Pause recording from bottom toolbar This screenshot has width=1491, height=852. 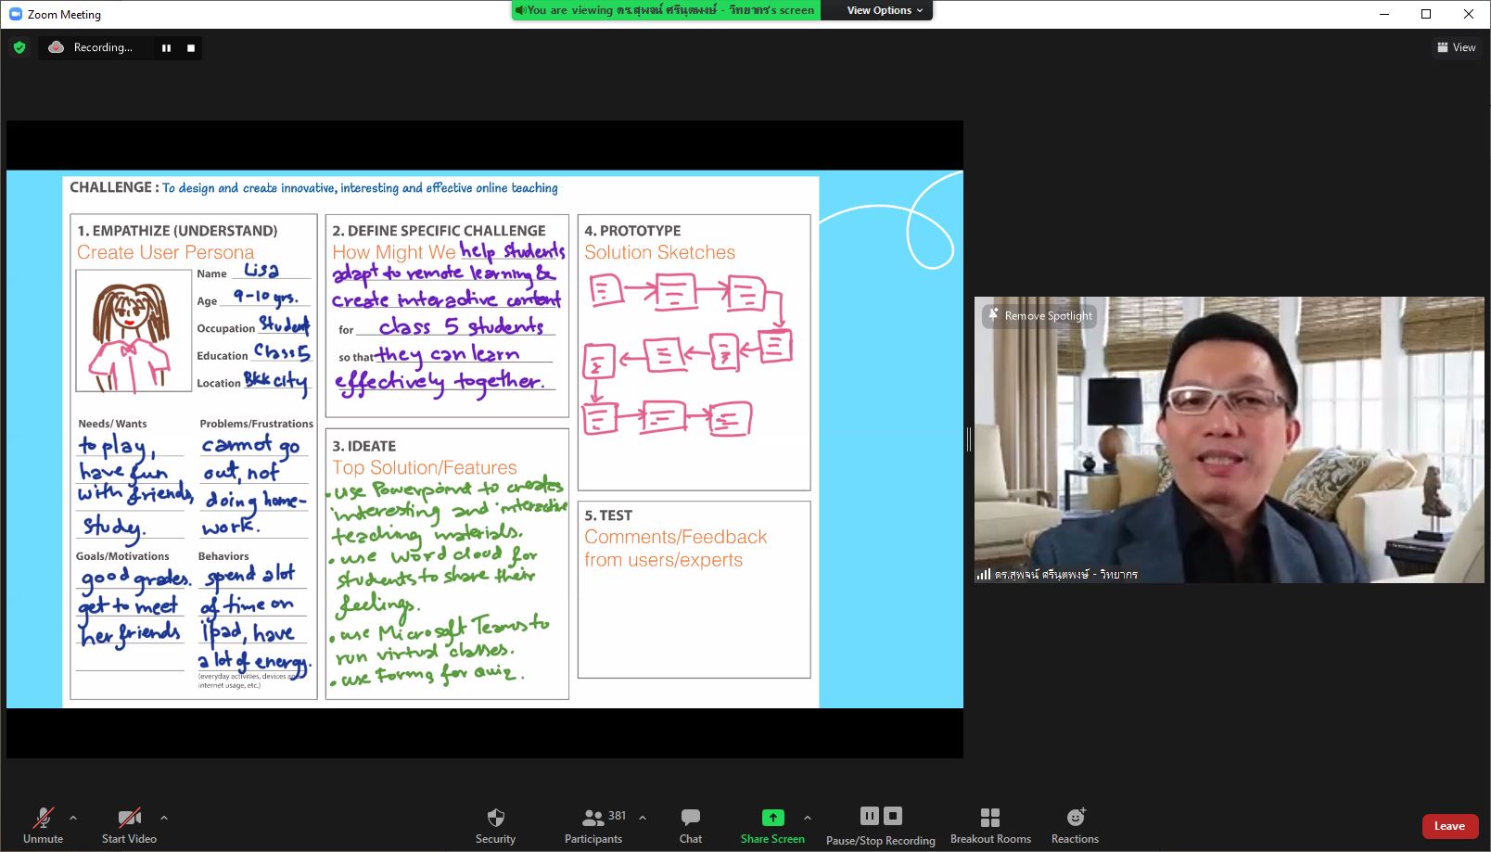[x=869, y=816]
